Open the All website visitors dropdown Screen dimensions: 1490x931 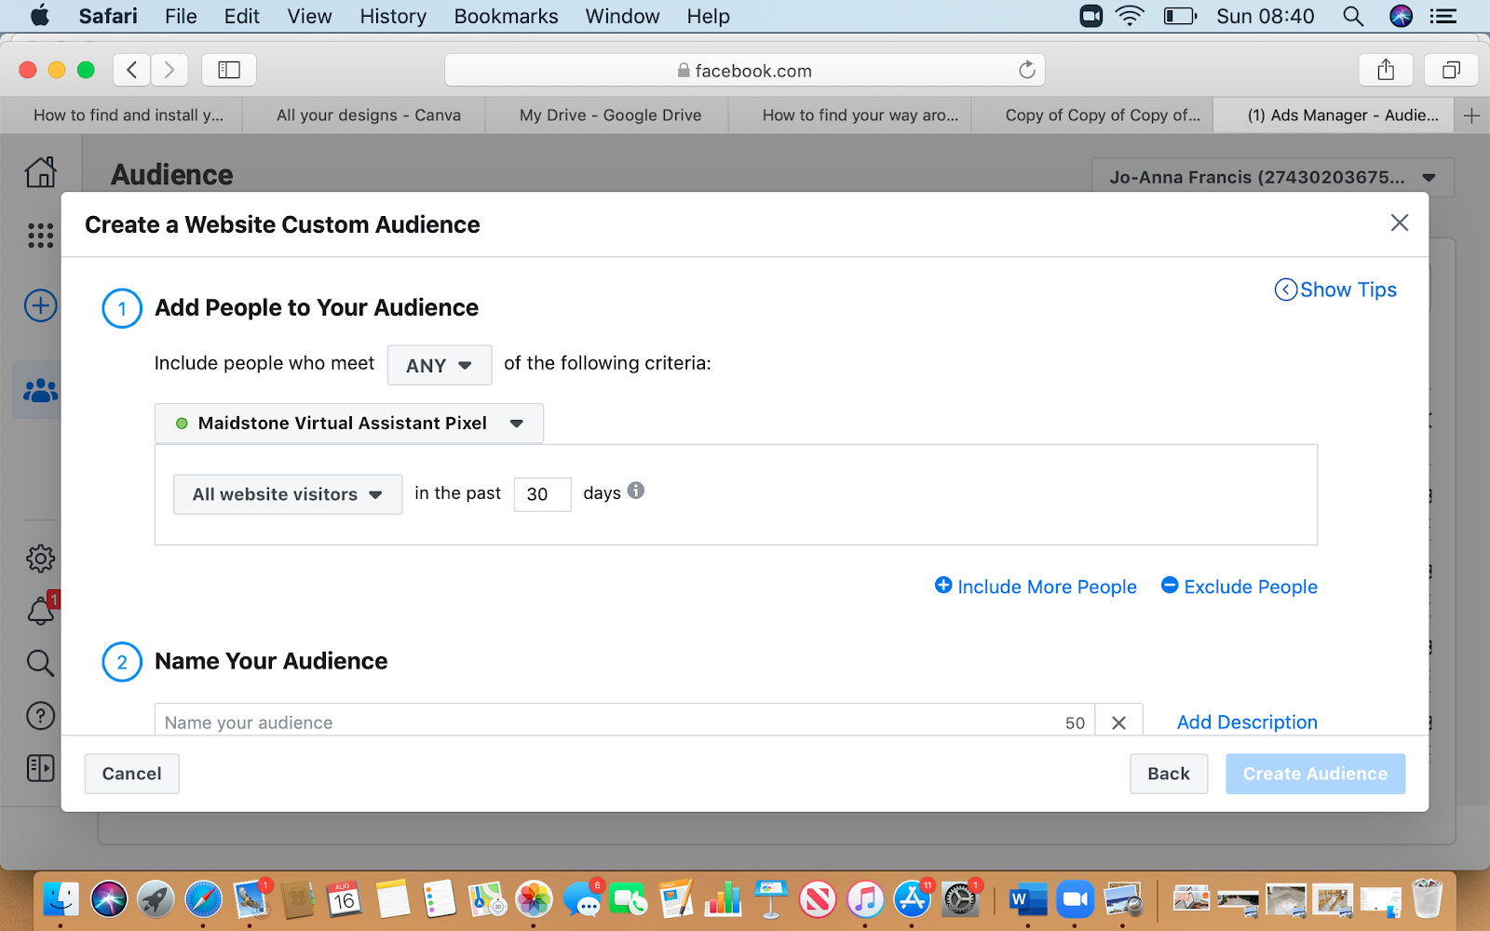point(288,494)
